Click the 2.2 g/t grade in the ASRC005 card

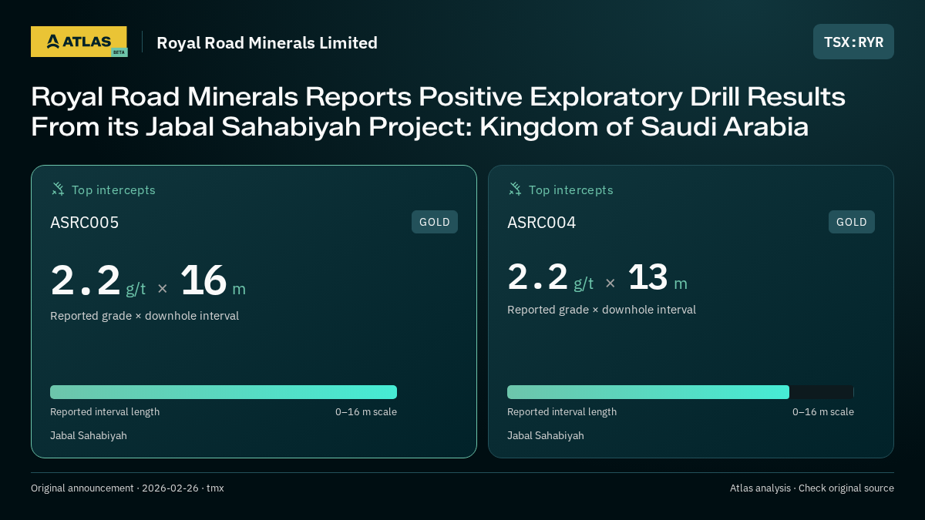click(98, 280)
